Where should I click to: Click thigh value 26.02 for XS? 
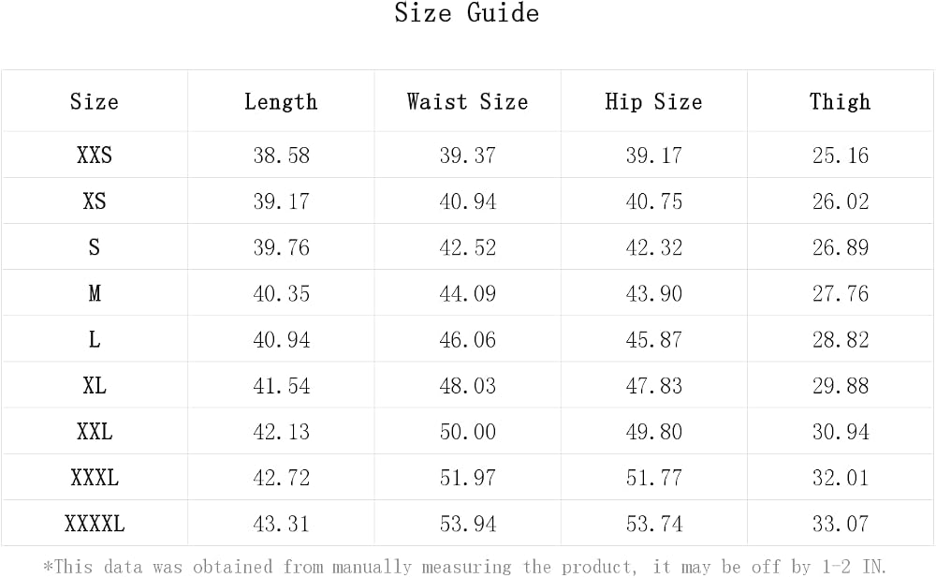(x=840, y=201)
